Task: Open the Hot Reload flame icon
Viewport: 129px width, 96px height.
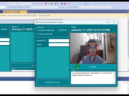Action: [x=46, y=4]
